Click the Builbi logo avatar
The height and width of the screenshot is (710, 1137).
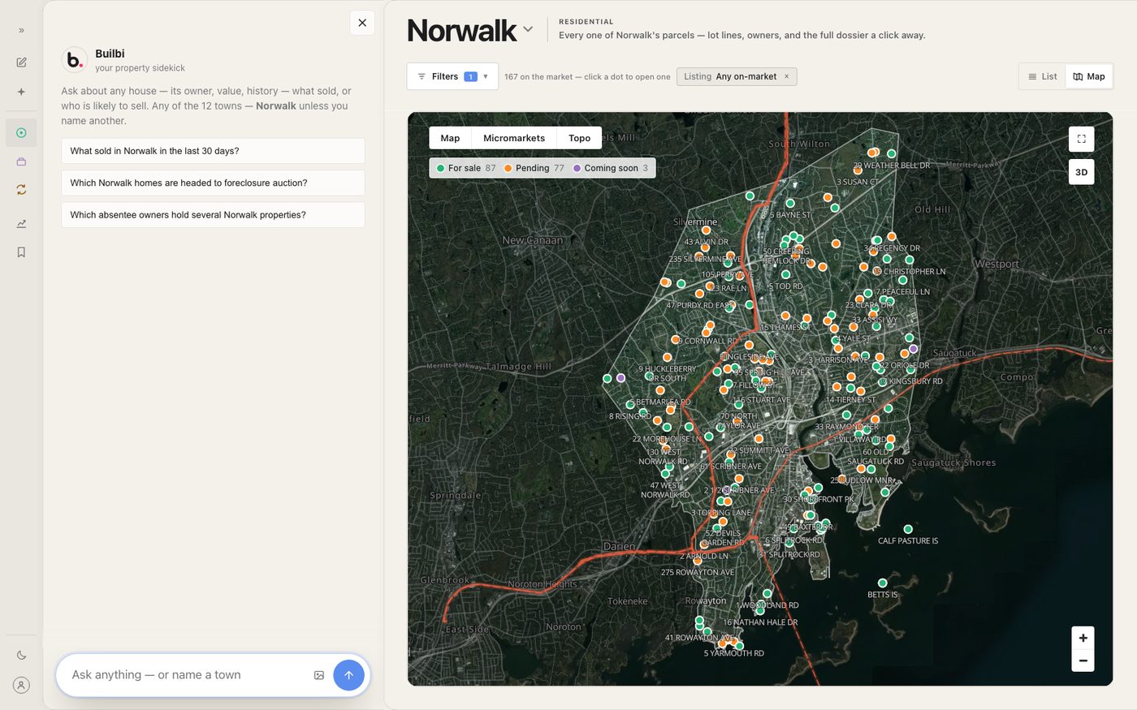coord(75,60)
